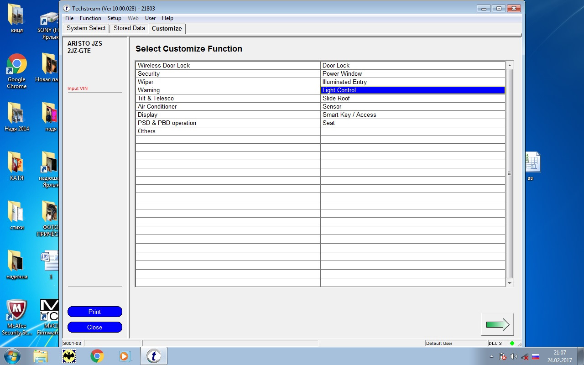This screenshot has height=365, width=584.
Task: Click the function list scroll down arrow
Action: pos(510,283)
